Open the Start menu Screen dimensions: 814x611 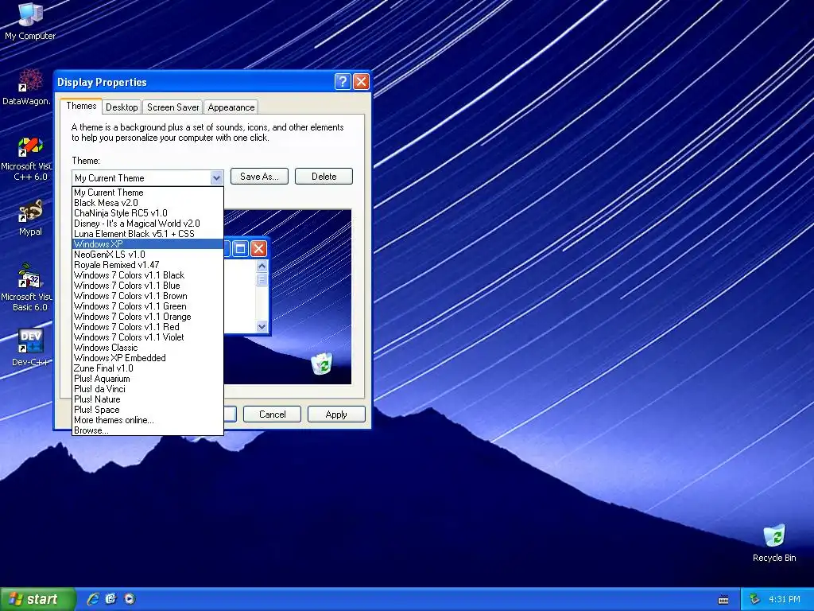37,599
